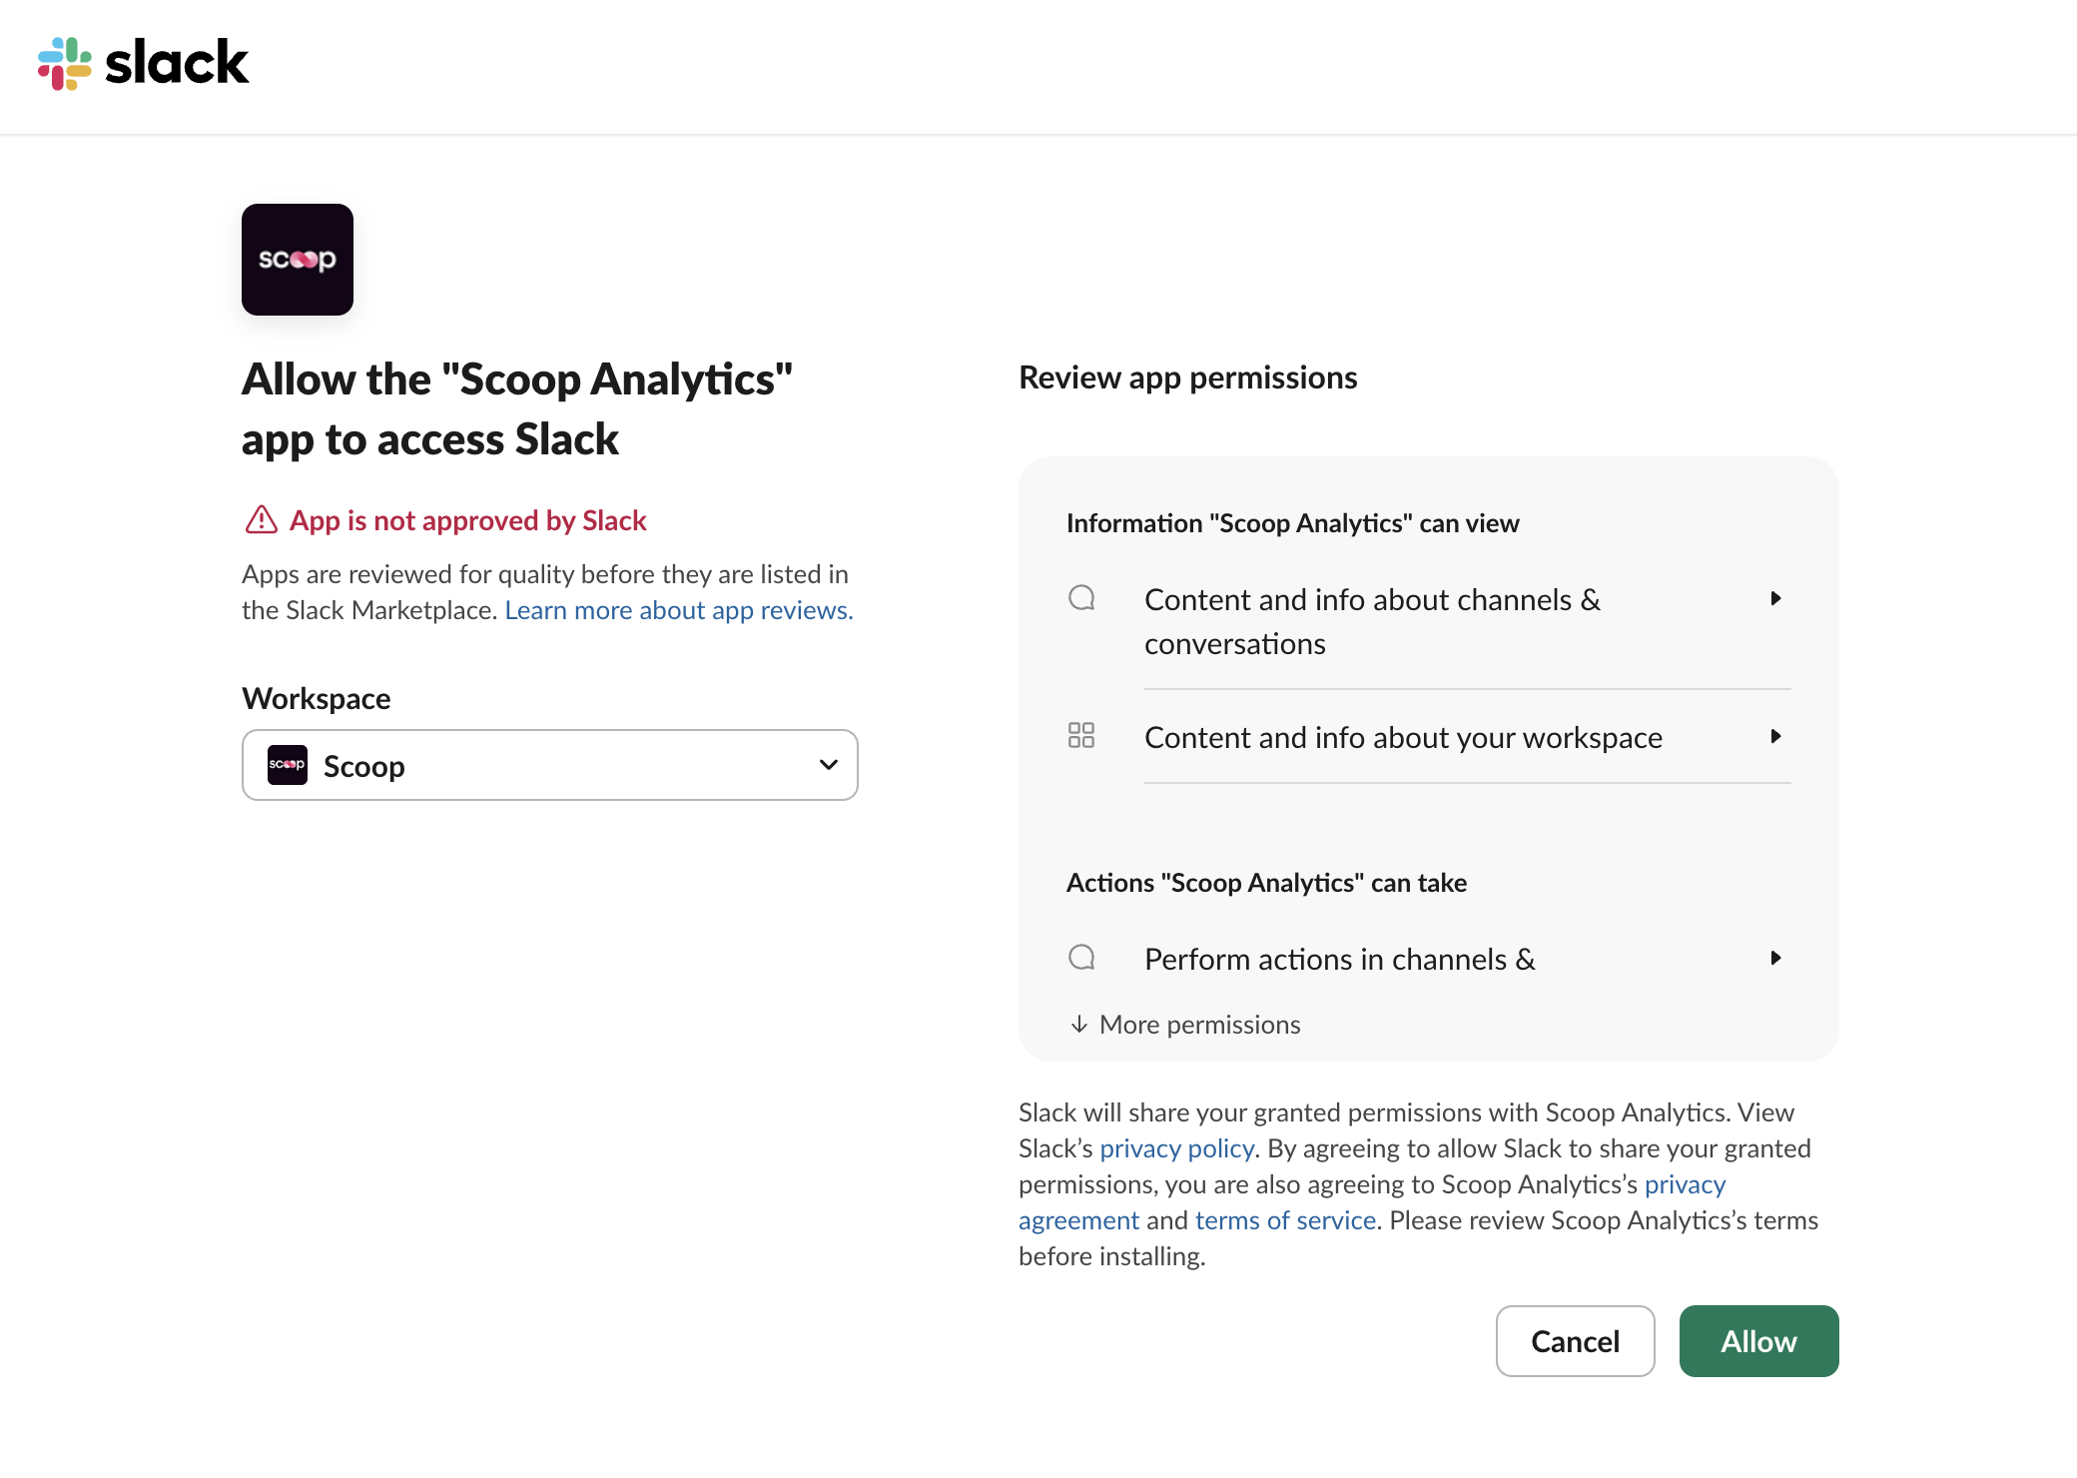Show More permissions

point(1198,1025)
